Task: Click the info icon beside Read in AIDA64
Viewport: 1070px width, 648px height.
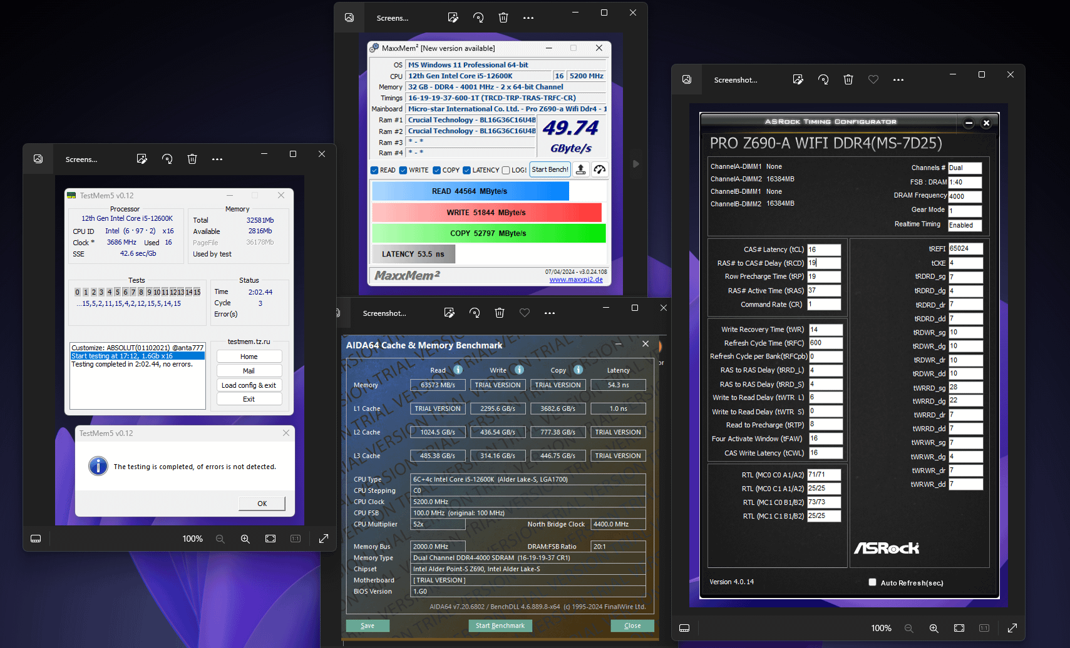Action: [458, 370]
